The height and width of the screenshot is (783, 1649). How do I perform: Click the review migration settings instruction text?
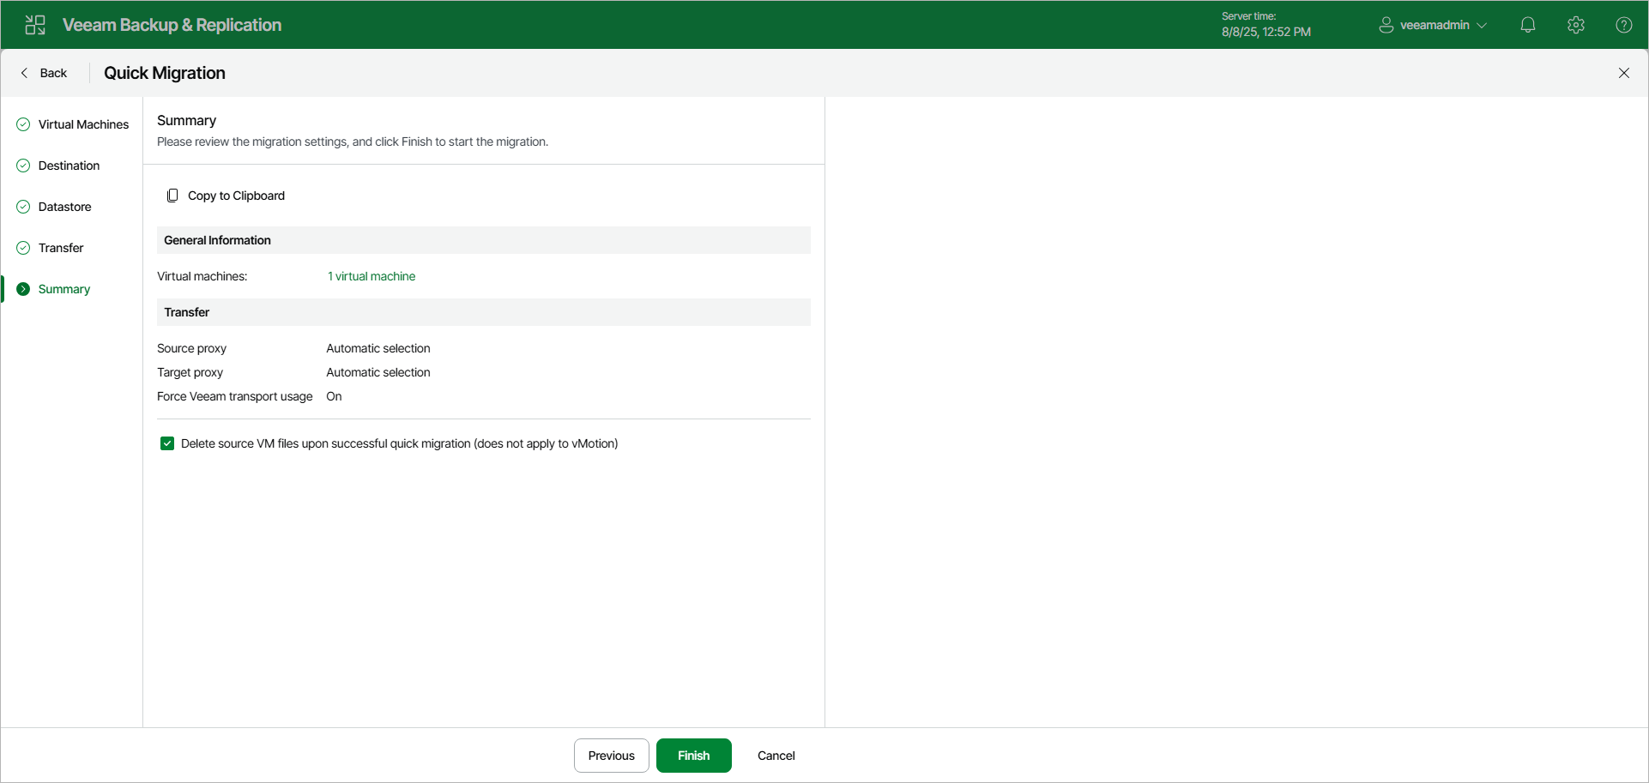click(x=353, y=142)
